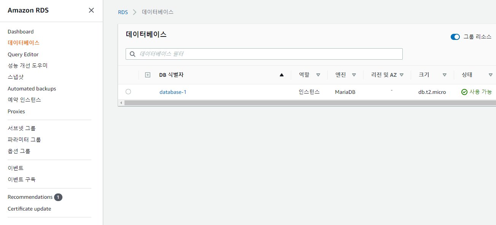
Task: Open 데이터베이스 in the sidebar
Action: pos(24,43)
